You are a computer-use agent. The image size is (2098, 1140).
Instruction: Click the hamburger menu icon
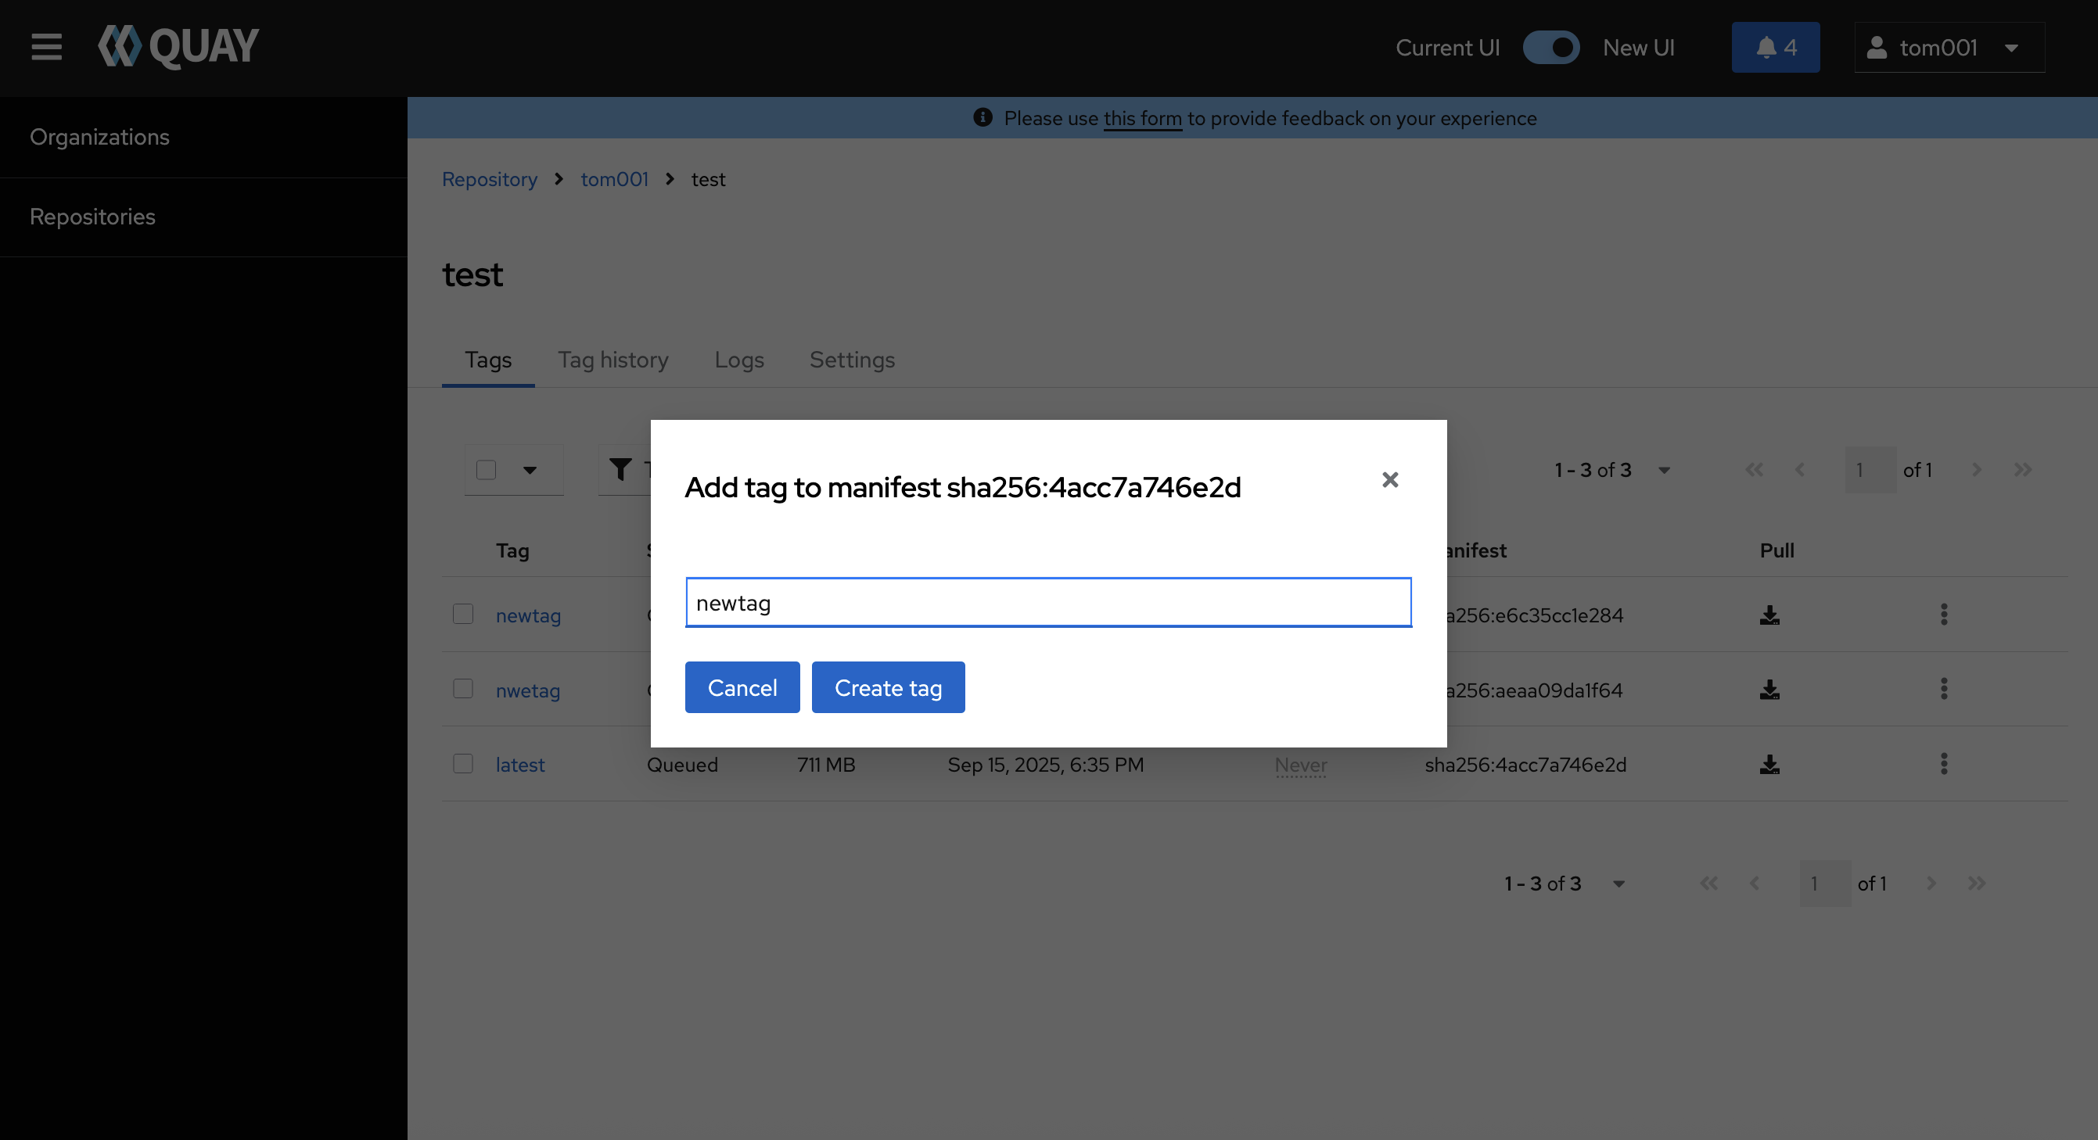point(46,46)
